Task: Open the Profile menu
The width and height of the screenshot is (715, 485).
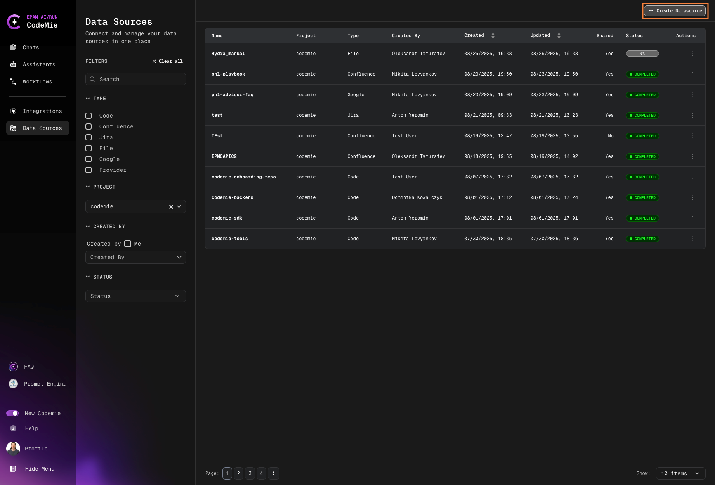Action: (36, 449)
